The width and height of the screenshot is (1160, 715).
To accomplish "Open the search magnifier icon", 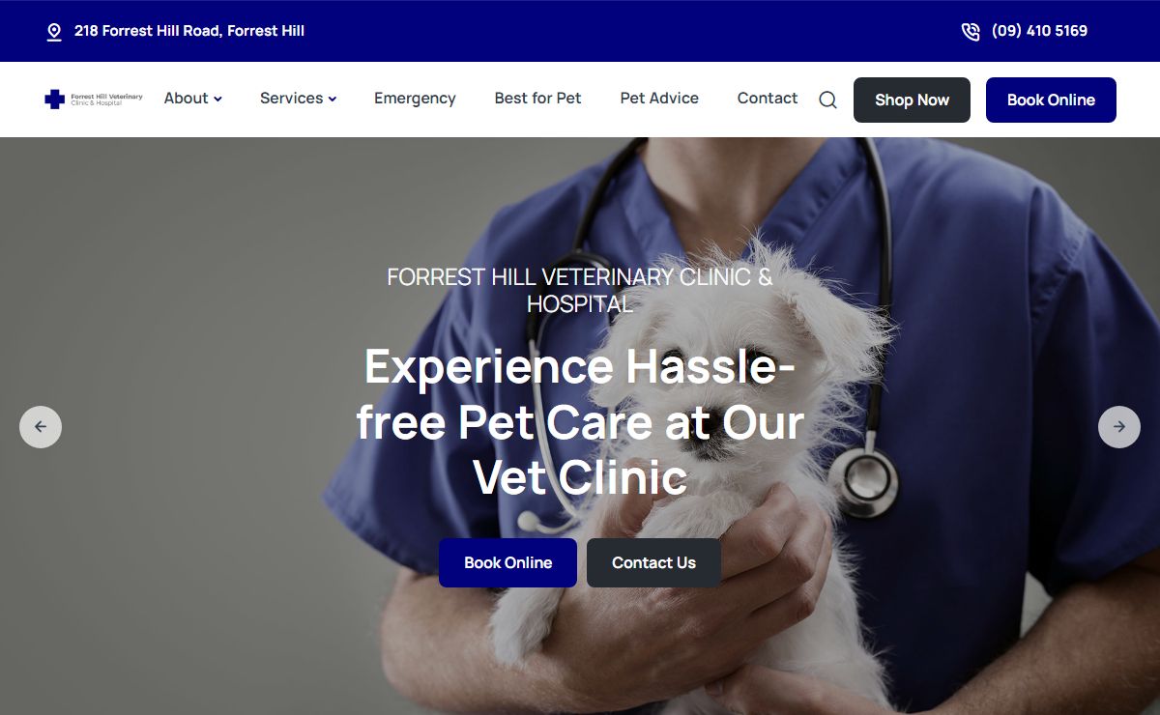I will pos(827,100).
